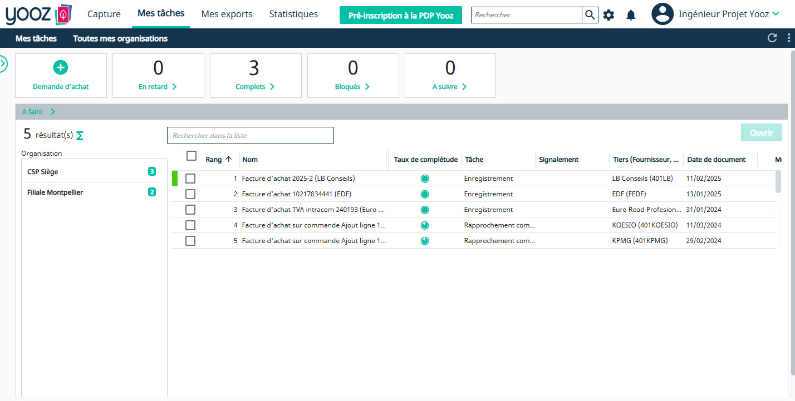This screenshot has height=401, width=795.
Task: Click the Yooz logo
Action: 39,14
